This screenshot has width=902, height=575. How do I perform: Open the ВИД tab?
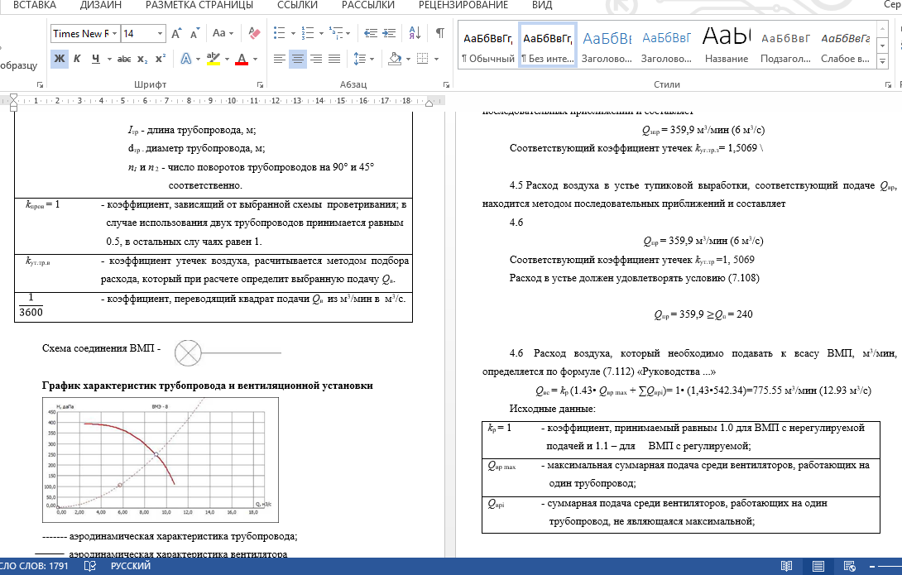click(542, 5)
